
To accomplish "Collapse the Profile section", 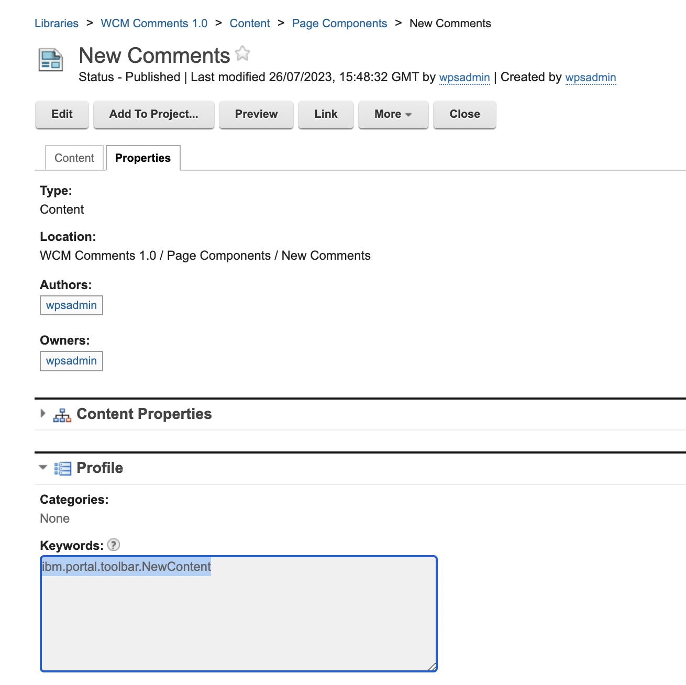I will pyautogui.click(x=43, y=467).
